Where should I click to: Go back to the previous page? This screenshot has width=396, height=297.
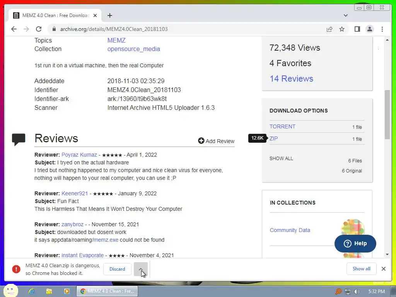click(14, 29)
